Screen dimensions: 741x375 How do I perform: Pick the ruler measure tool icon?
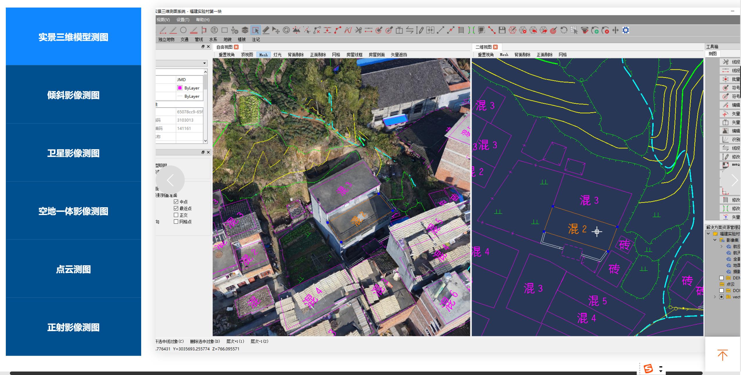pyautogui.click(x=266, y=30)
